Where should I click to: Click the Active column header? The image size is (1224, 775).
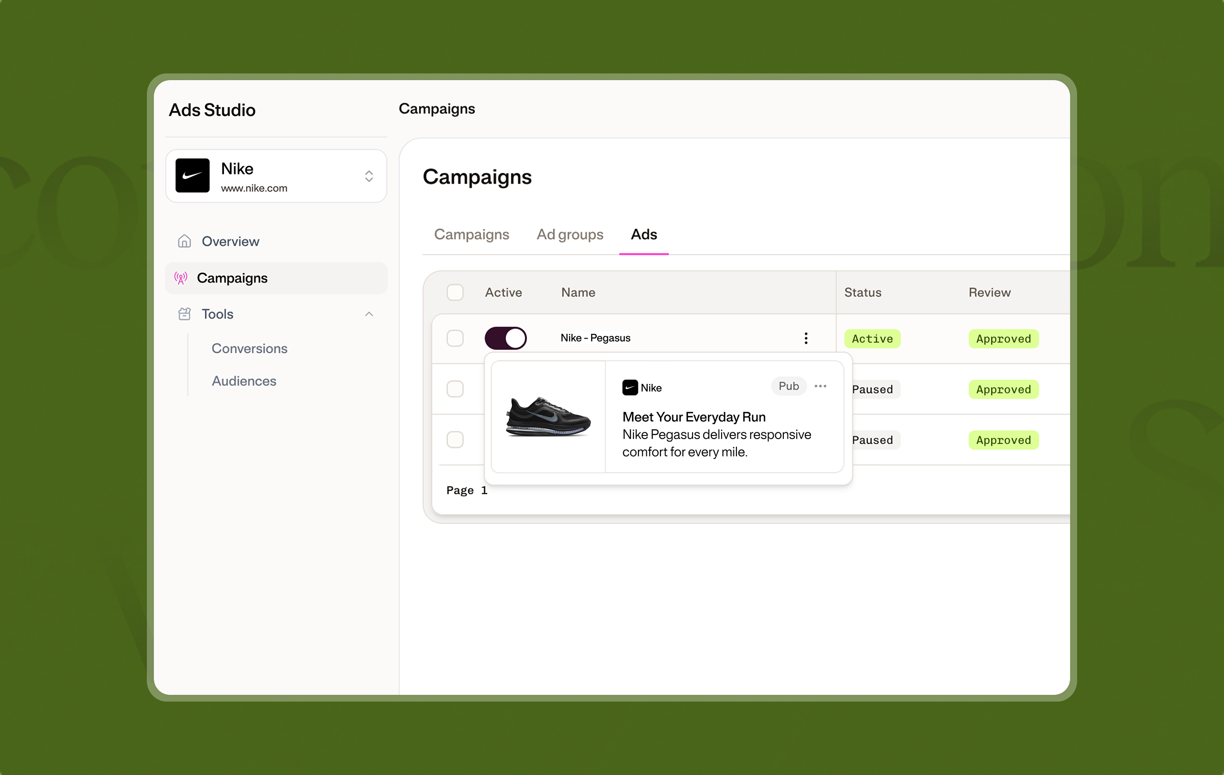[503, 292]
